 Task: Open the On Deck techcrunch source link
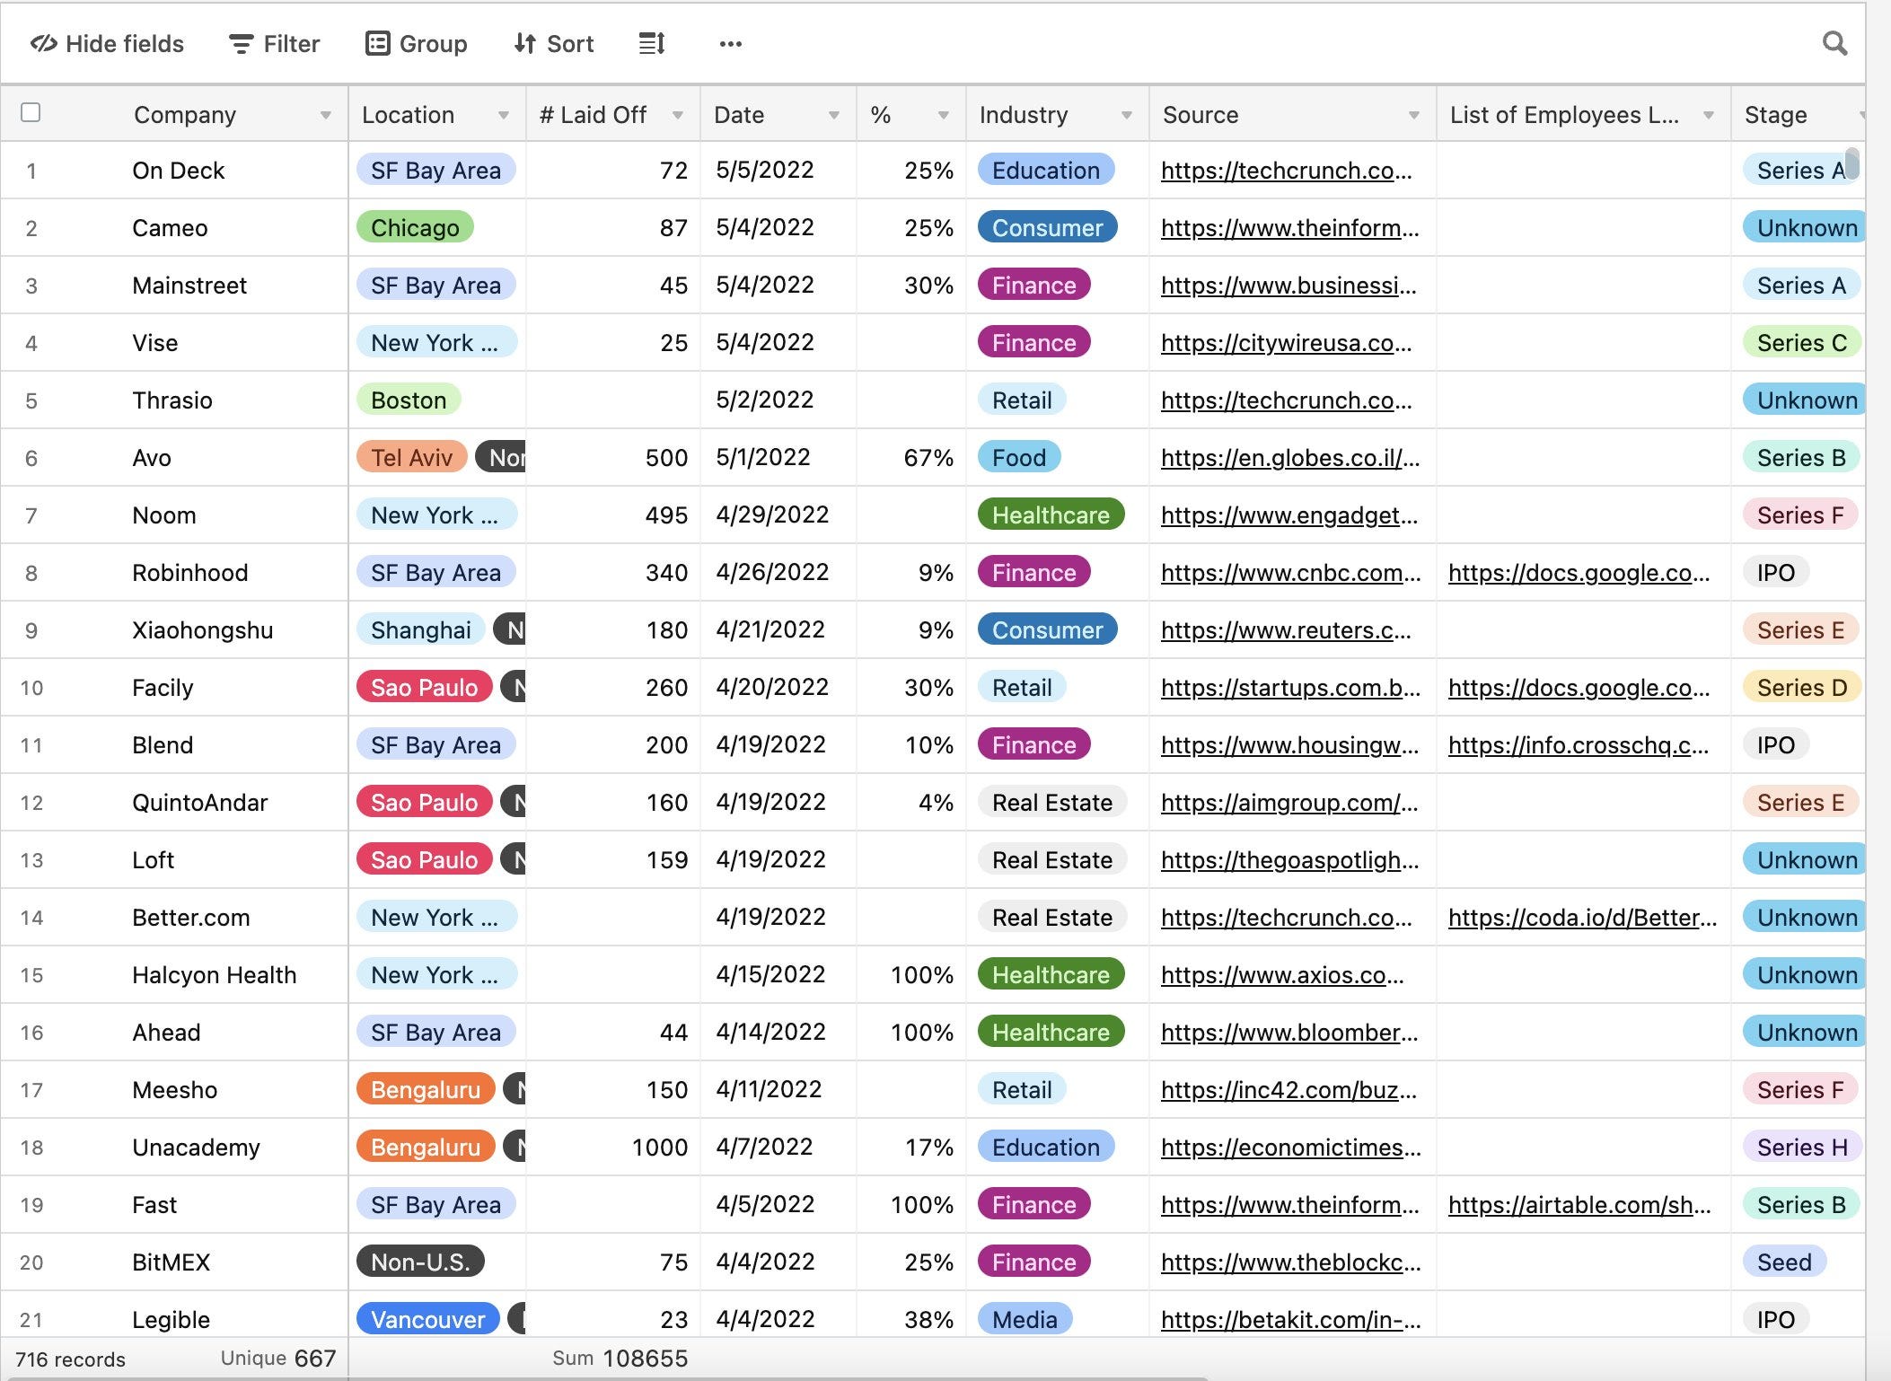point(1286,171)
